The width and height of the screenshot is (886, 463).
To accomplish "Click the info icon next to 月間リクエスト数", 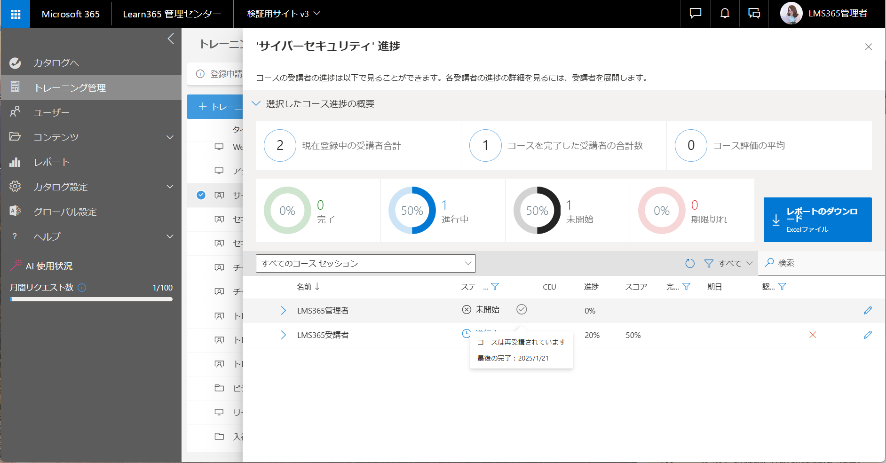I will click(82, 288).
